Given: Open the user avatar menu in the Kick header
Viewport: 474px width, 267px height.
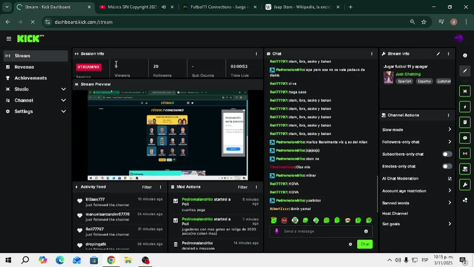Looking at the screenshot, I should [458, 39].
